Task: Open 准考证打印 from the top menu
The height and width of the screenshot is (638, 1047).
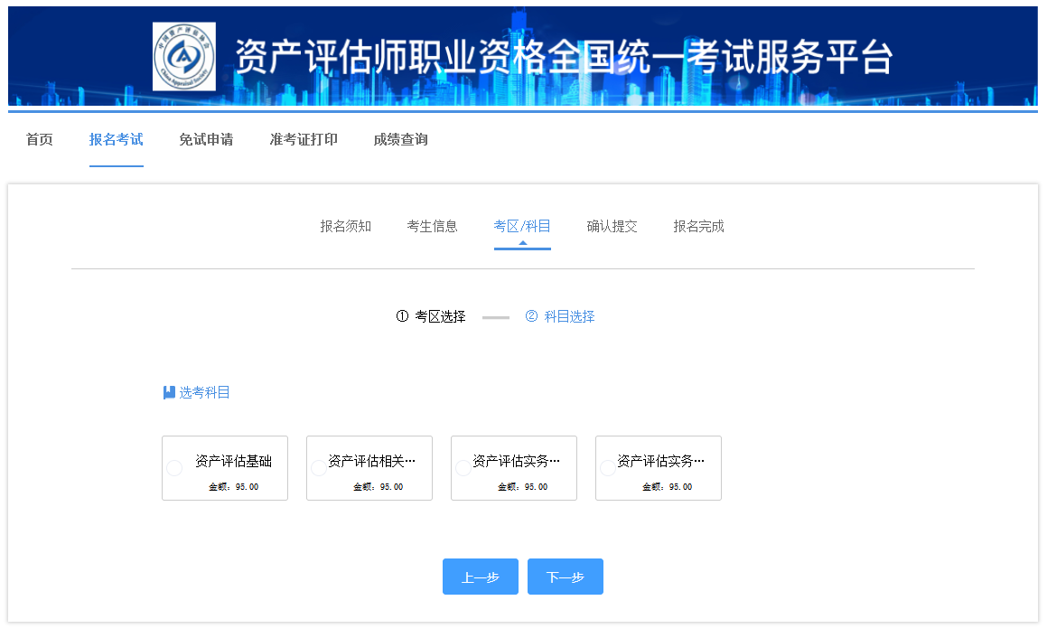Action: coord(303,140)
